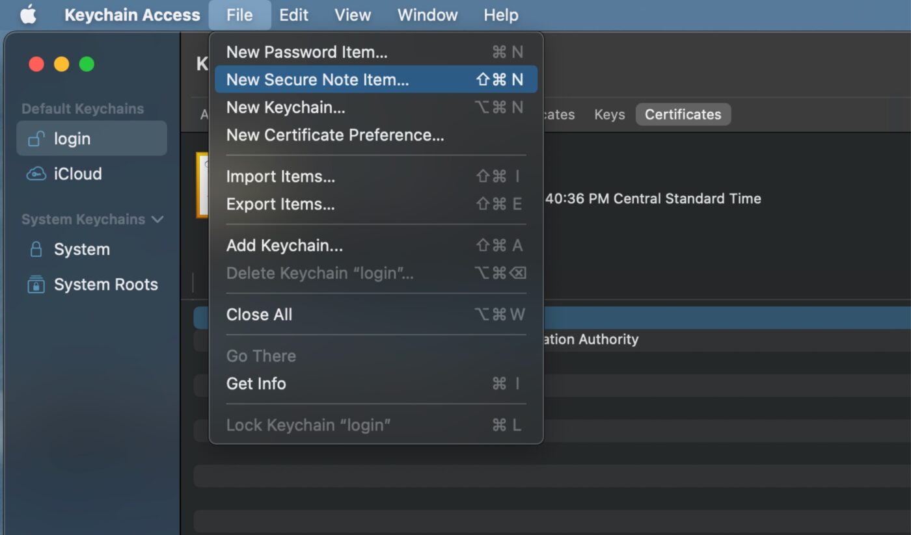Open the Apple menu
Screen dimensions: 911x535
click(x=28, y=14)
